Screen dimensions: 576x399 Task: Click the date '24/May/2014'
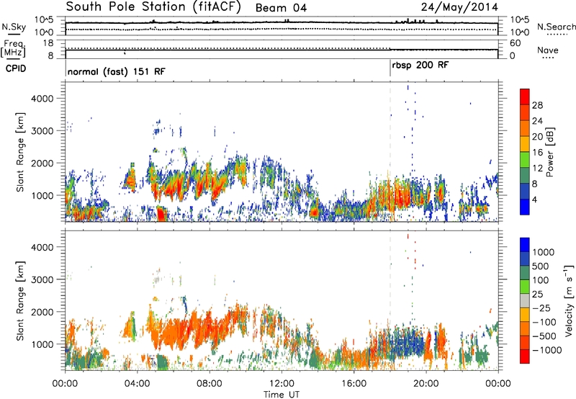[x=459, y=7]
